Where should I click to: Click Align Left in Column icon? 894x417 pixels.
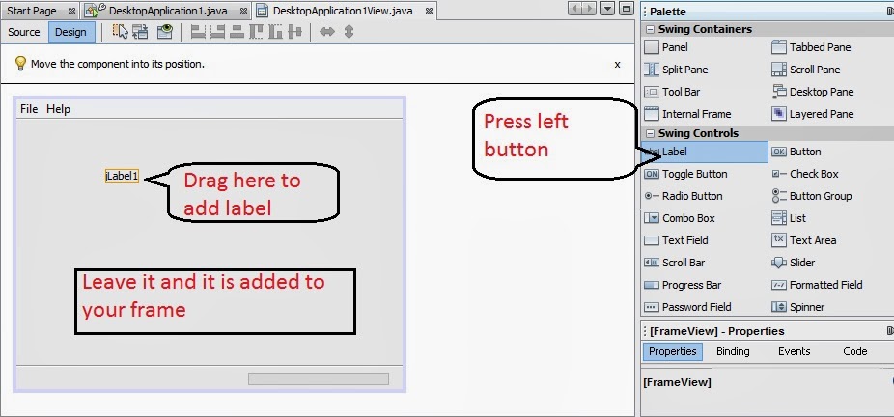pyautogui.click(x=198, y=32)
